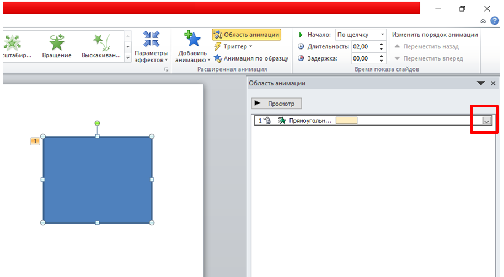Close the Область анимации pane
The height and width of the screenshot is (277, 504).
493,83
